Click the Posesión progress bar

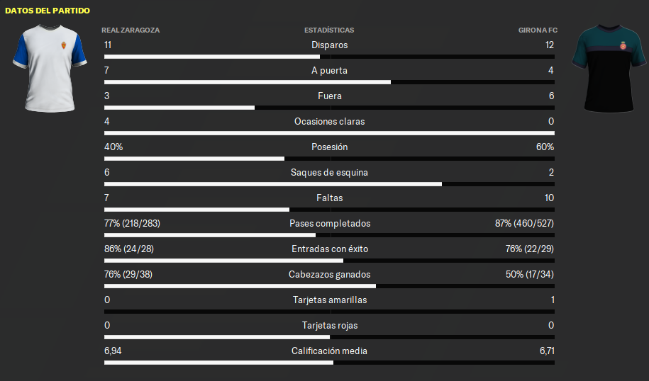point(329,159)
